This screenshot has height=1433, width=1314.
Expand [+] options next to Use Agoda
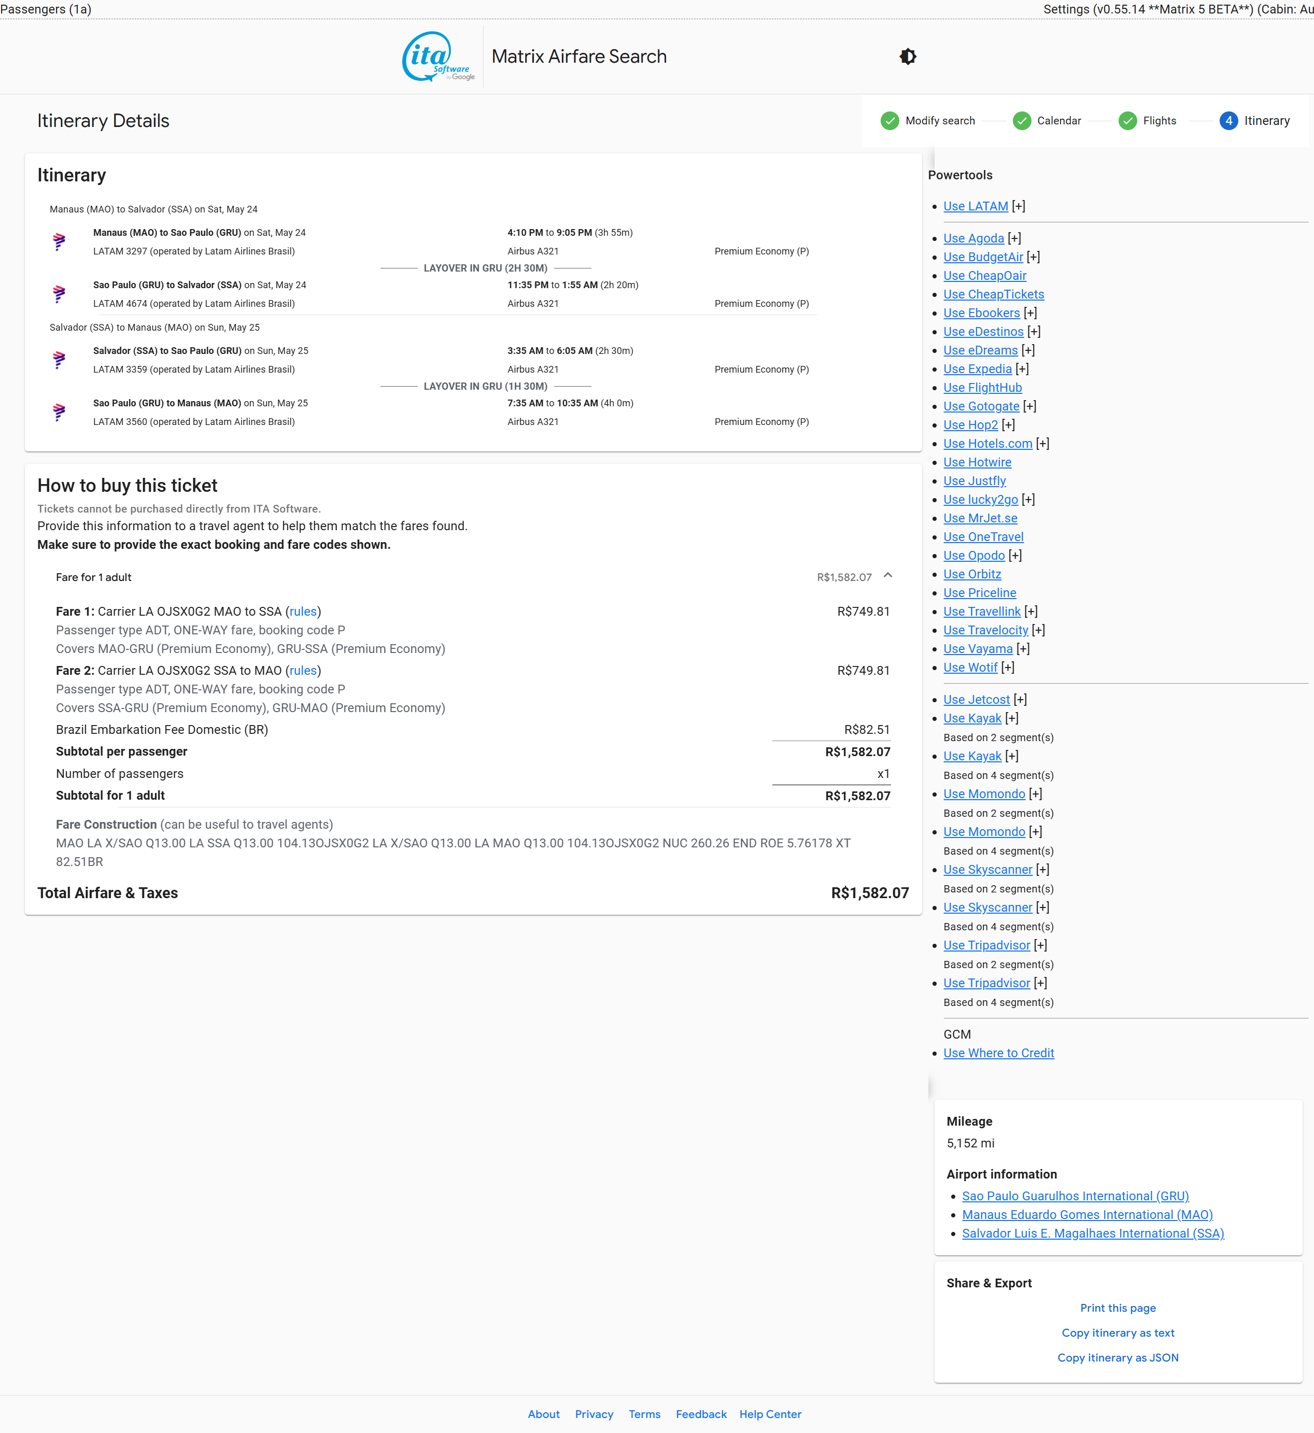[1014, 238]
